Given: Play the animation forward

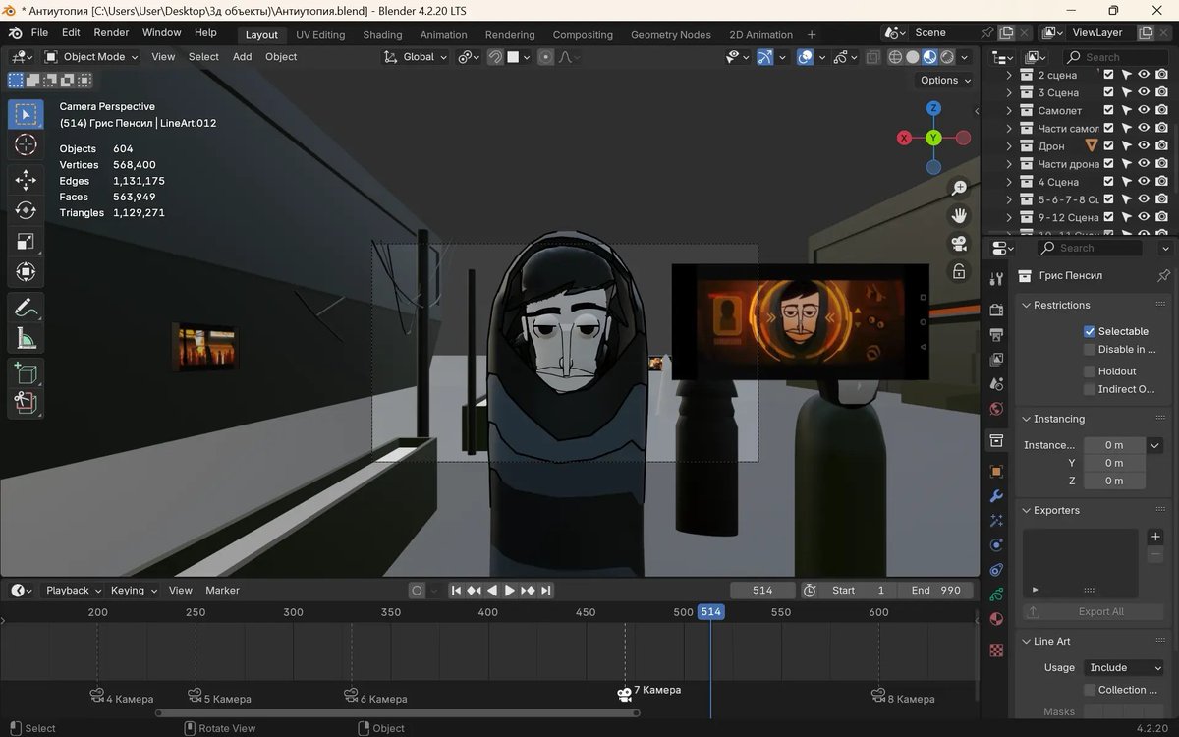Looking at the screenshot, I should 509,591.
